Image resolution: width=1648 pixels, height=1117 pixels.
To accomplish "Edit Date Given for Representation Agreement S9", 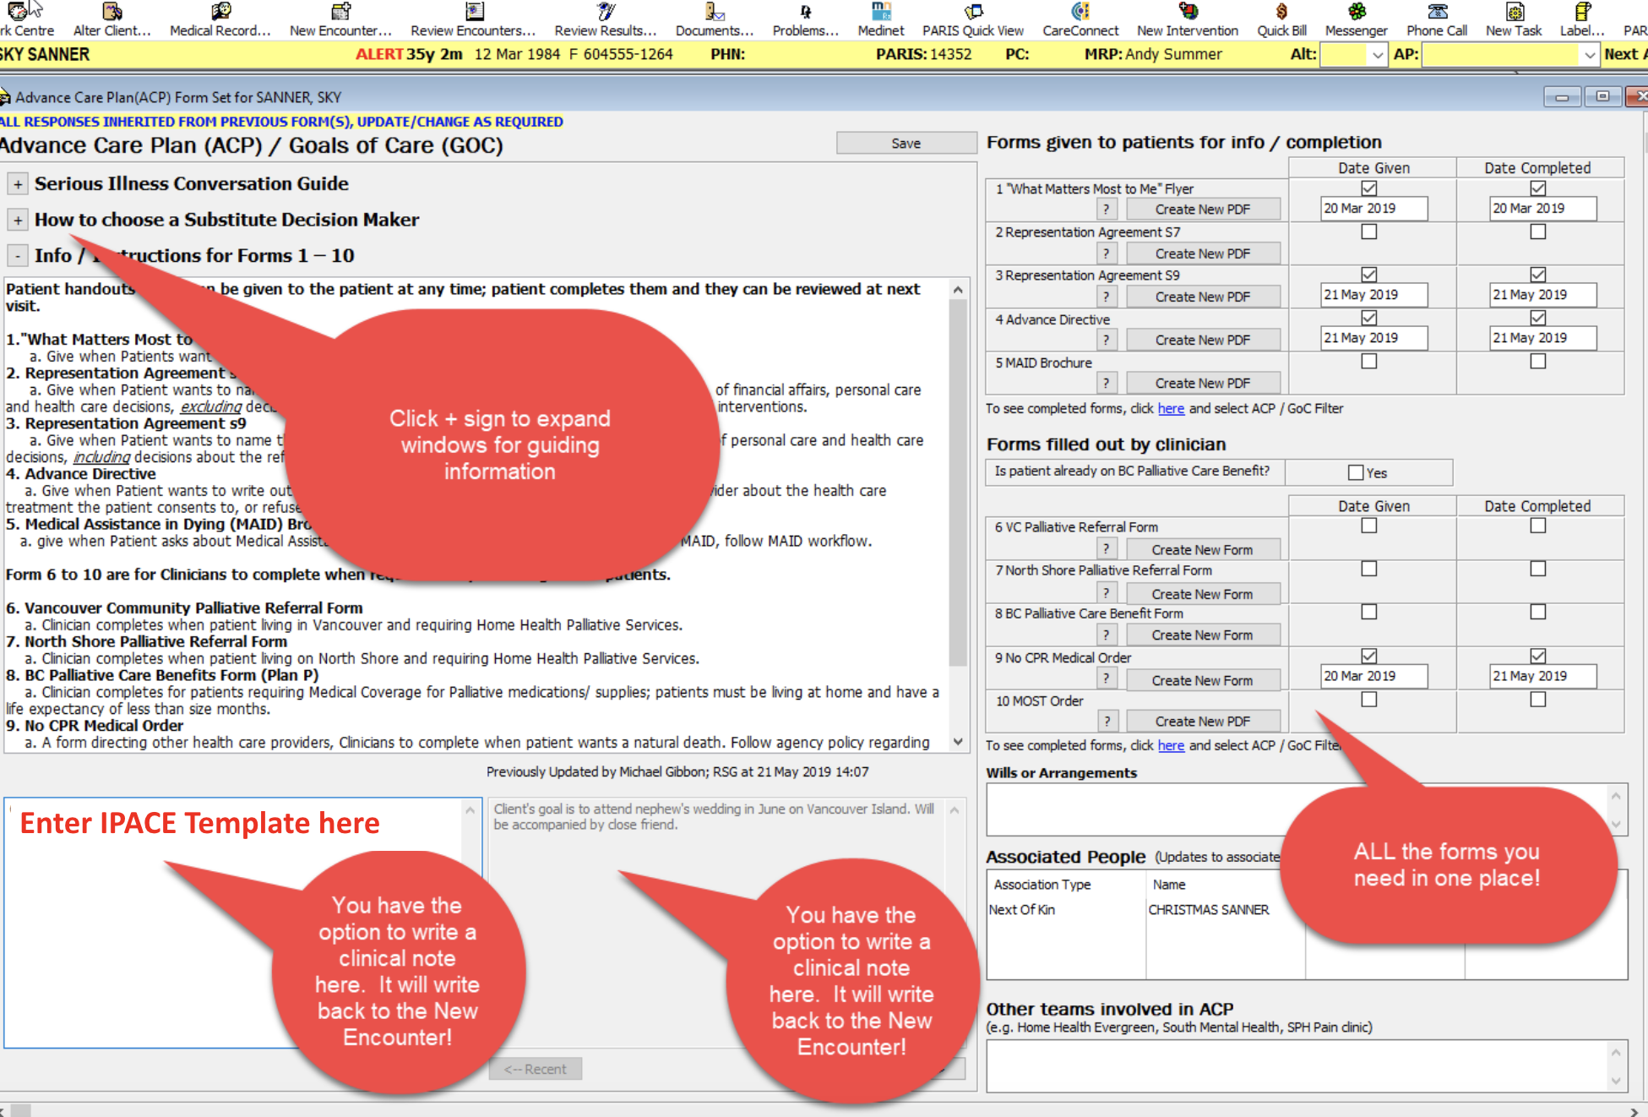I will (1373, 294).
